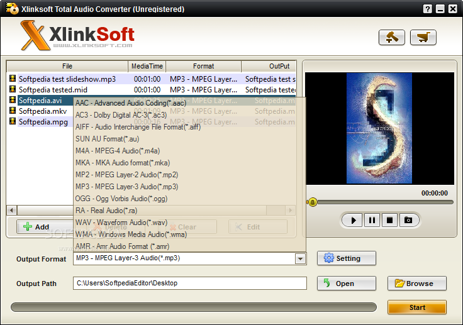Click the File column header
Screen dimensions: 463x325
tap(67, 66)
